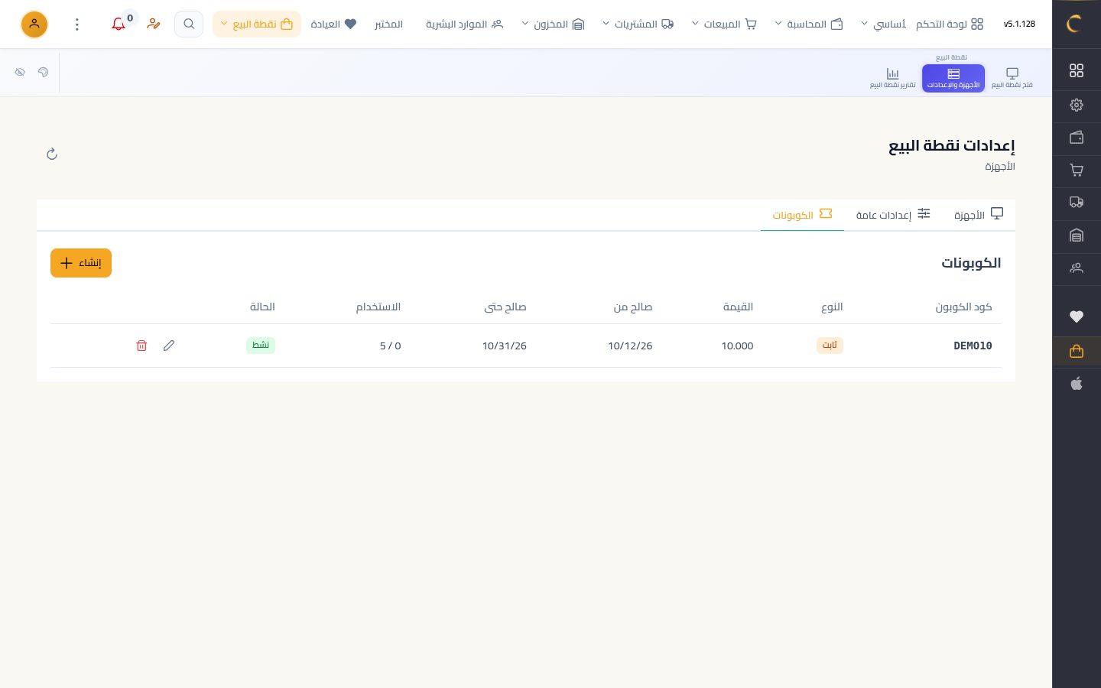This screenshot has width=1101, height=688.
Task: Edit the DEMO10 coupon using pencil icon
Action: [x=169, y=346]
